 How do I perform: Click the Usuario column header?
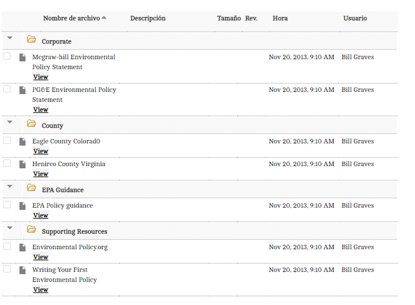(355, 18)
